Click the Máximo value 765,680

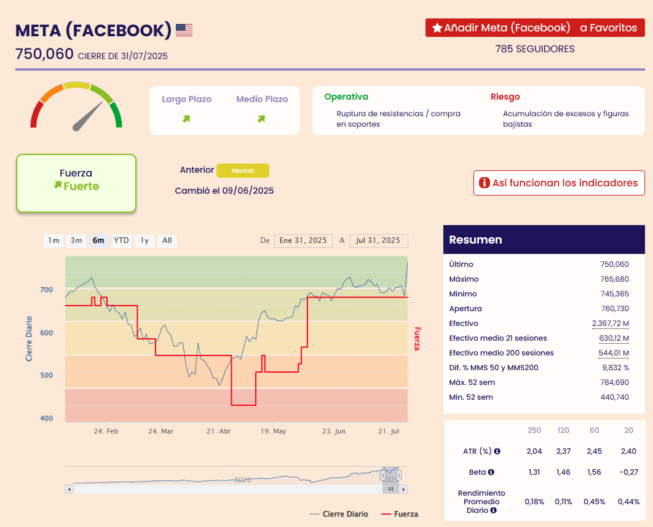click(615, 279)
